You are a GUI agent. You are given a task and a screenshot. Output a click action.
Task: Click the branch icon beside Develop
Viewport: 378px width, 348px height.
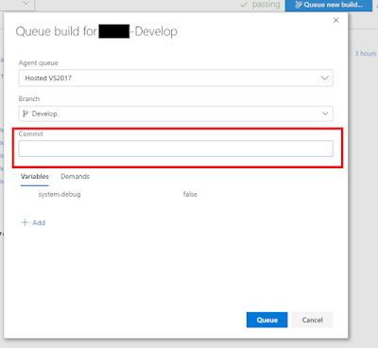[x=26, y=113]
